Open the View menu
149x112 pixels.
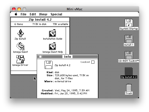tap(43, 14)
